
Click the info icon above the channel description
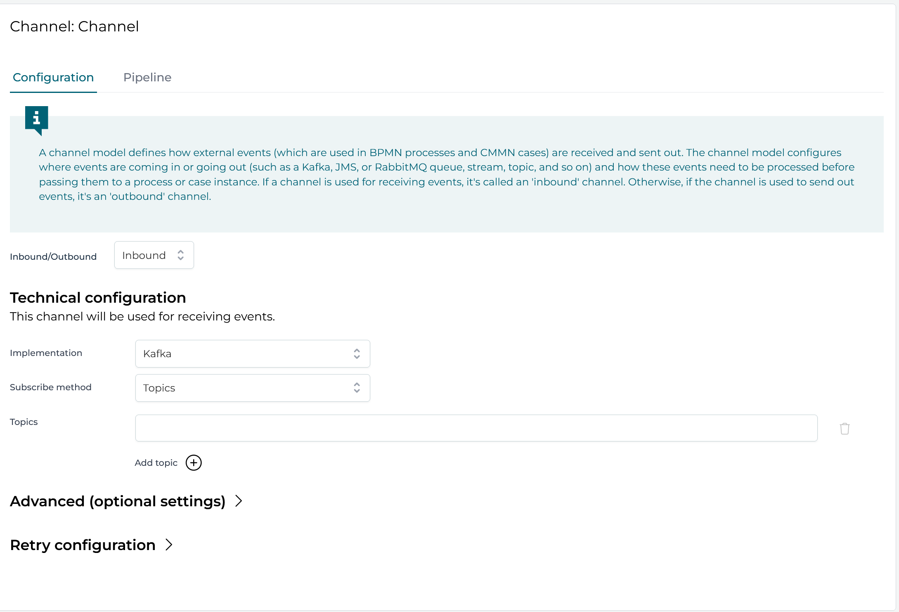click(36, 120)
